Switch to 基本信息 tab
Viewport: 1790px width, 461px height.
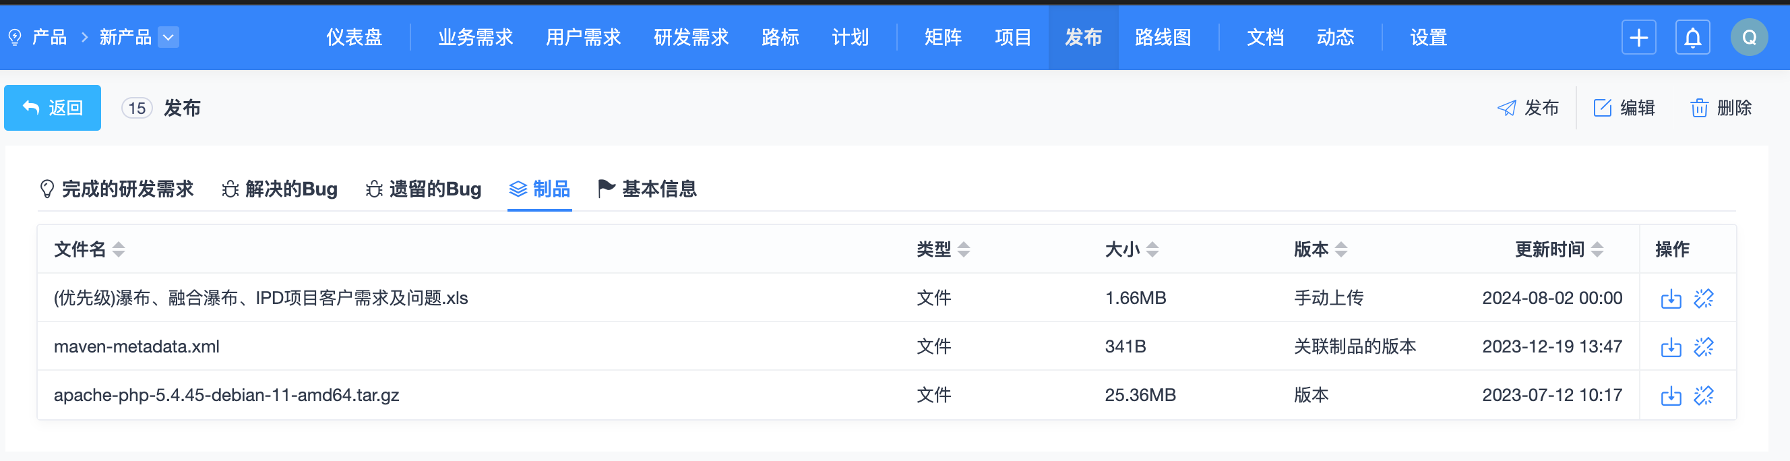click(x=648, y=189)
